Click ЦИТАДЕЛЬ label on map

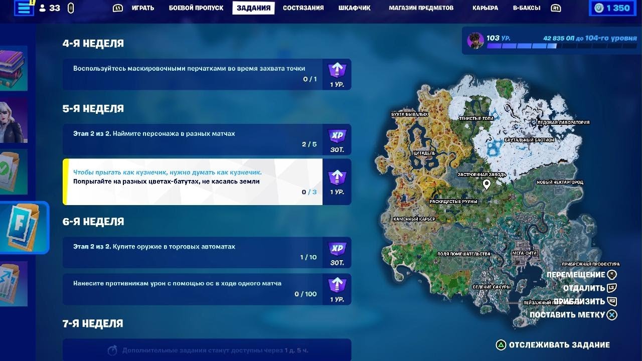point(425,153)
